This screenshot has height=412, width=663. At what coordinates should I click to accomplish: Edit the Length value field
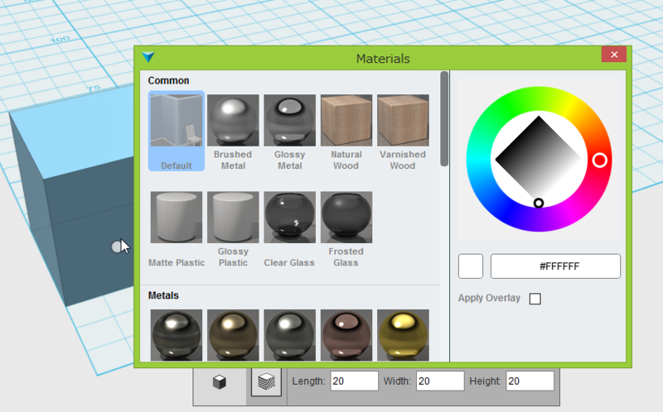[354, 381]
